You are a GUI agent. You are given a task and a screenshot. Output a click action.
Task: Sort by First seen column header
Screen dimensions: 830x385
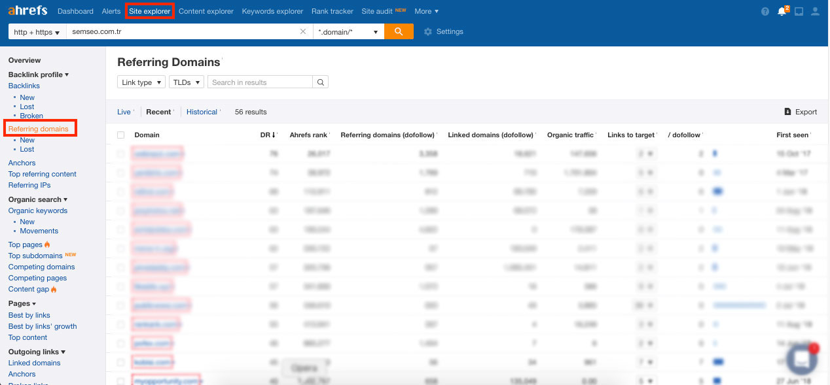(793, 135)
